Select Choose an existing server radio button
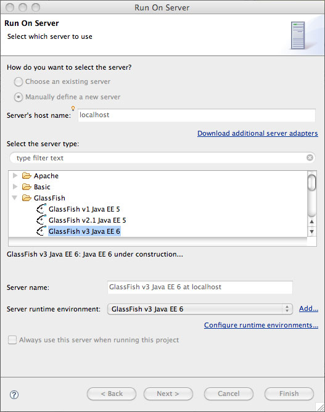 tap(19, 81)
